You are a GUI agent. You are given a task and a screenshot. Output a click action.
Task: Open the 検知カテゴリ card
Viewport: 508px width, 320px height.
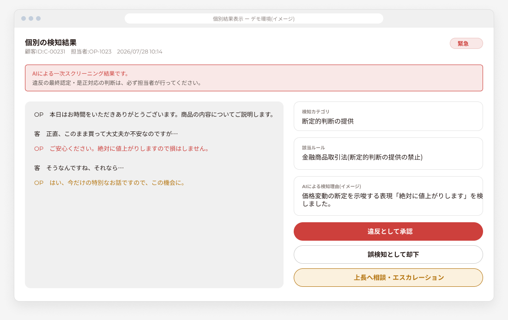pos(388,116)
